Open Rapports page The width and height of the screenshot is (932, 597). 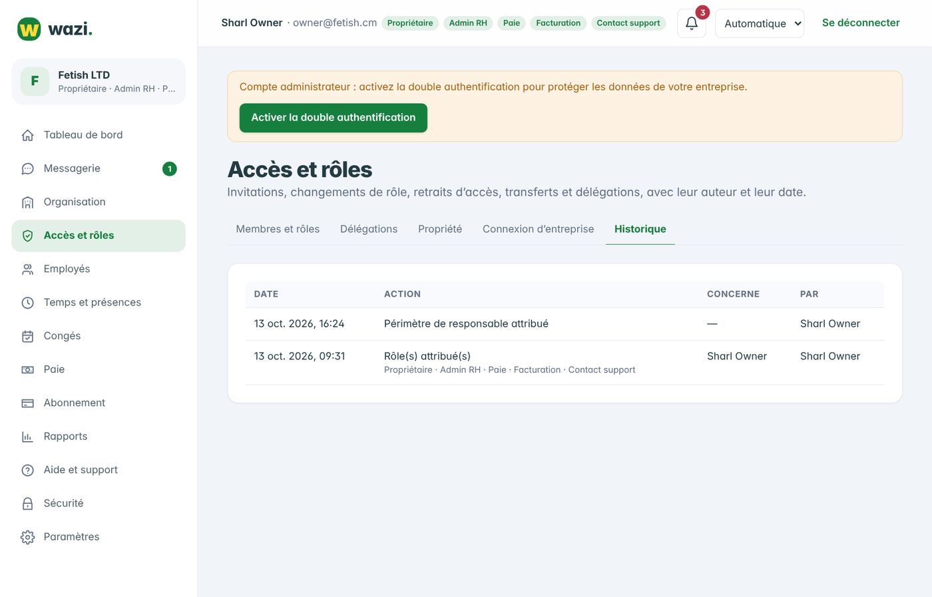point(99,437)
